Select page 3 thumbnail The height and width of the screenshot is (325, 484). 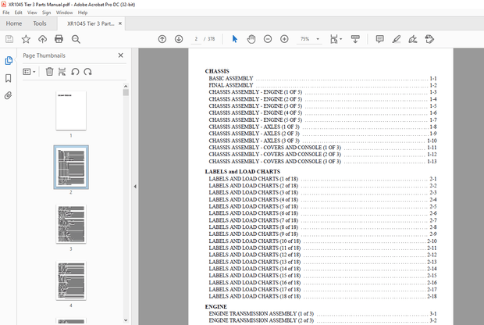click(x=71, y=224)
